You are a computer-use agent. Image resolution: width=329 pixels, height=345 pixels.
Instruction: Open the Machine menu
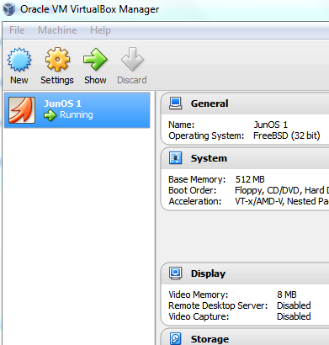(x=57, y=30)
